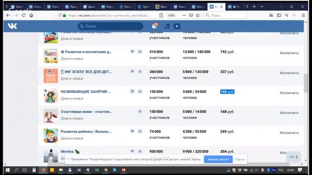
Task: Open comment icon for 'Развитие и воспитание'
Action: pyautogui.click(x=132, y=52)
